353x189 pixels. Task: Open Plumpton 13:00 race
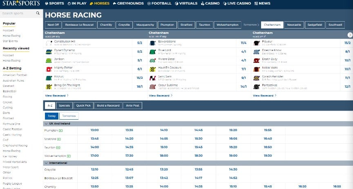pyautogui.click(x=94, y=130)
